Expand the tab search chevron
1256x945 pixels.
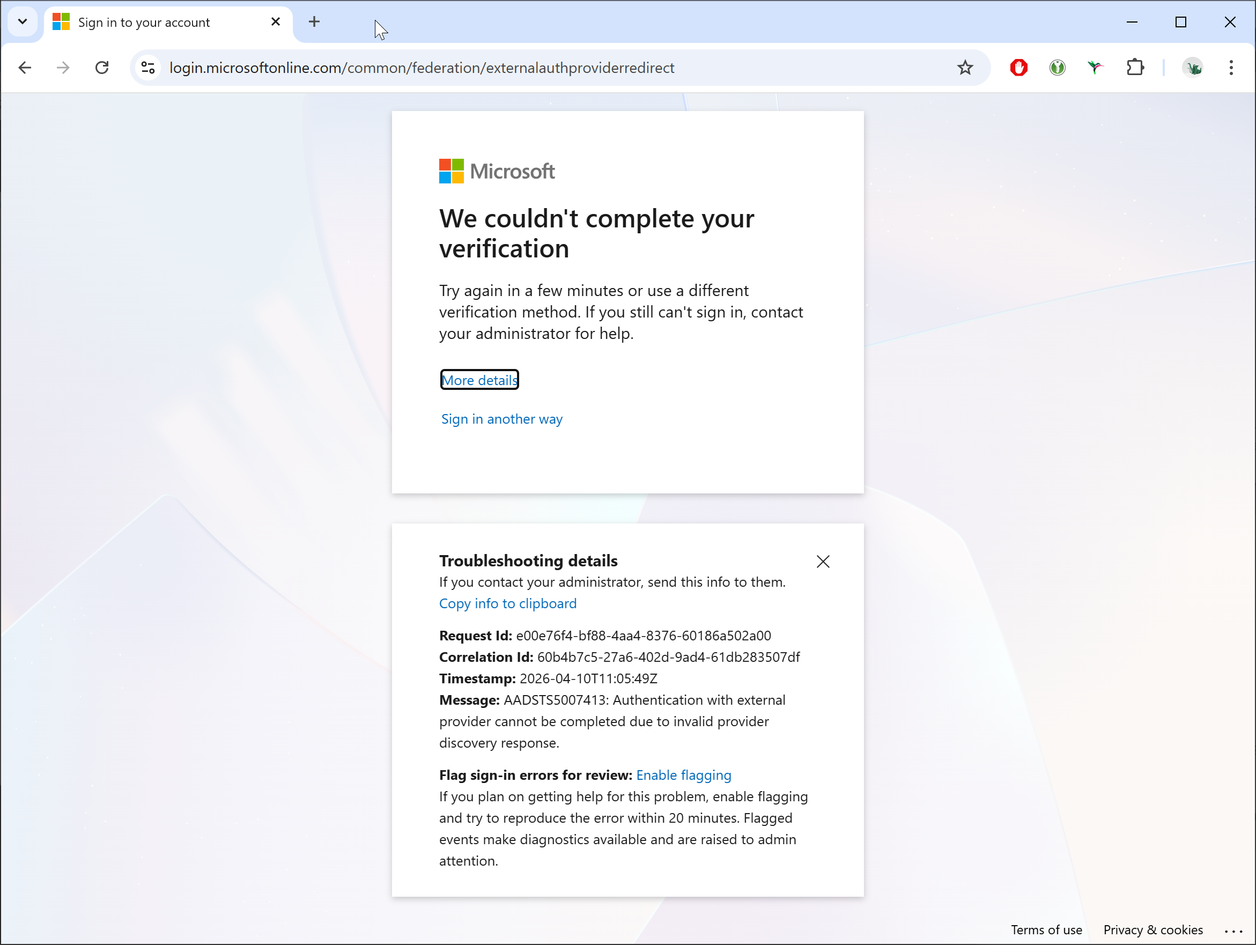point(23,22)
